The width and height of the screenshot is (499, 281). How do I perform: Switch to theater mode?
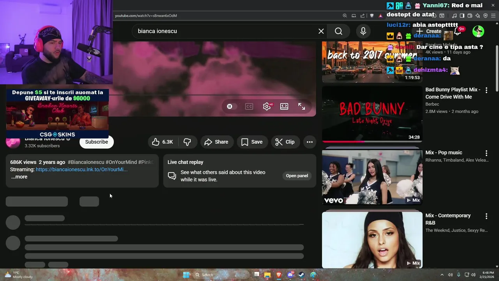pyautogui.click(x=284, y=107)
